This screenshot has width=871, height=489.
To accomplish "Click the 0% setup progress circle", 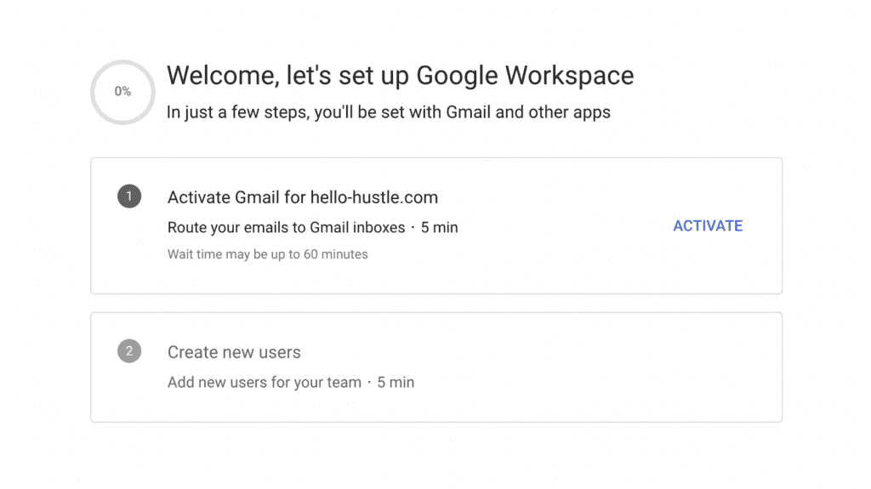I will (x=123, y=92).
